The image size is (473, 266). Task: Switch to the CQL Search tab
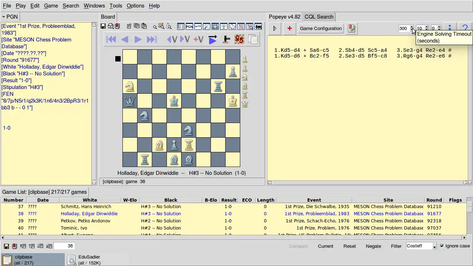(x=319, y=17)
